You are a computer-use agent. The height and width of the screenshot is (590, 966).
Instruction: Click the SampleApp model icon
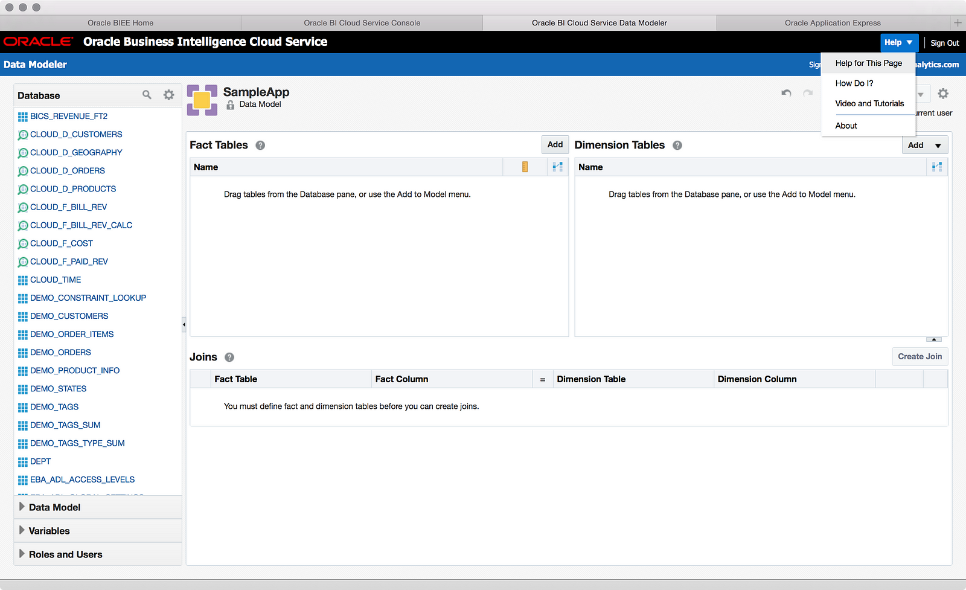pos(202,100)
